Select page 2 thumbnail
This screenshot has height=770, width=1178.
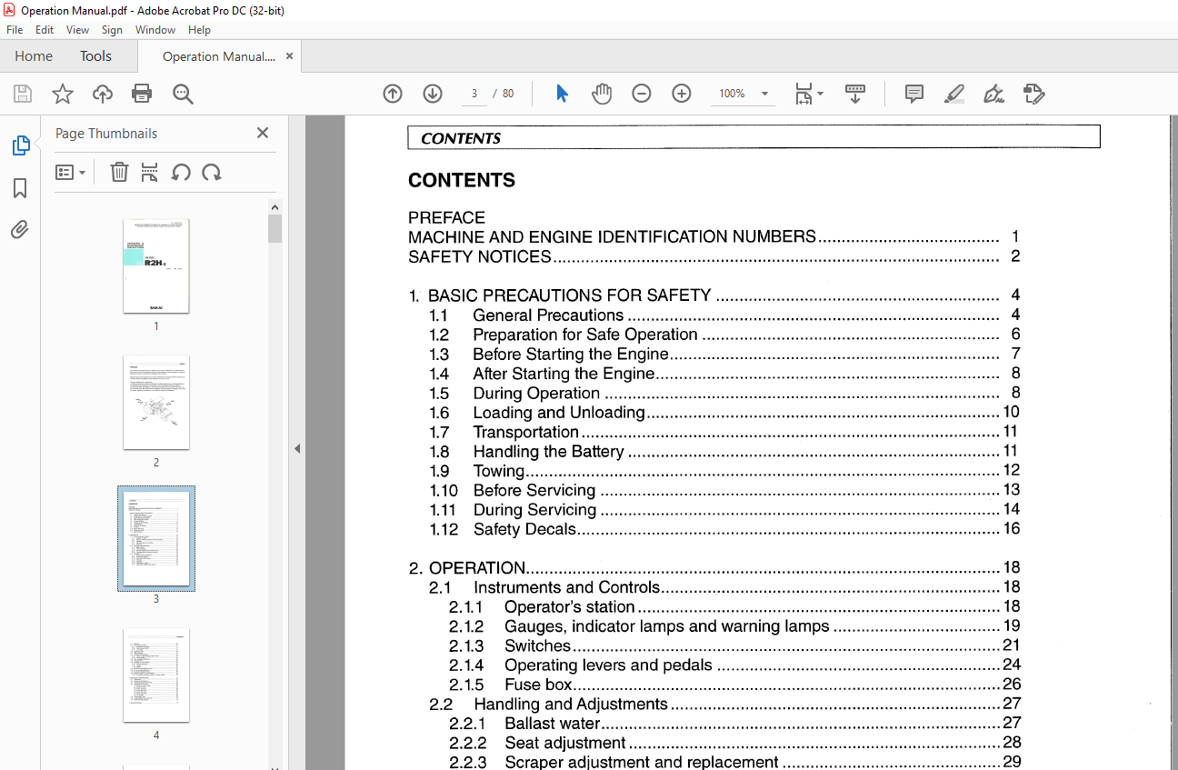[x=156, y=402]
